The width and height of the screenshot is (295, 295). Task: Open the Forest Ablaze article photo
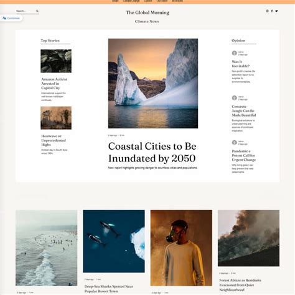248,238
